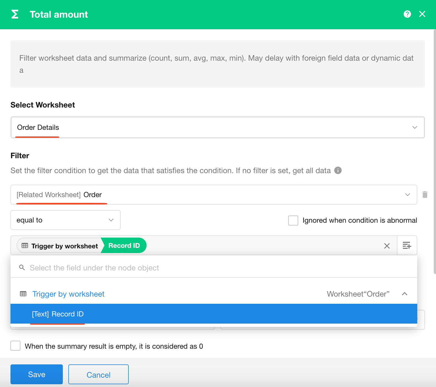Click the search magnifier icon
This screenshot has width=436, height=387.
pos(22,268)
